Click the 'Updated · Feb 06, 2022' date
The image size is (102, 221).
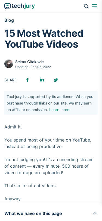point(33,67)
